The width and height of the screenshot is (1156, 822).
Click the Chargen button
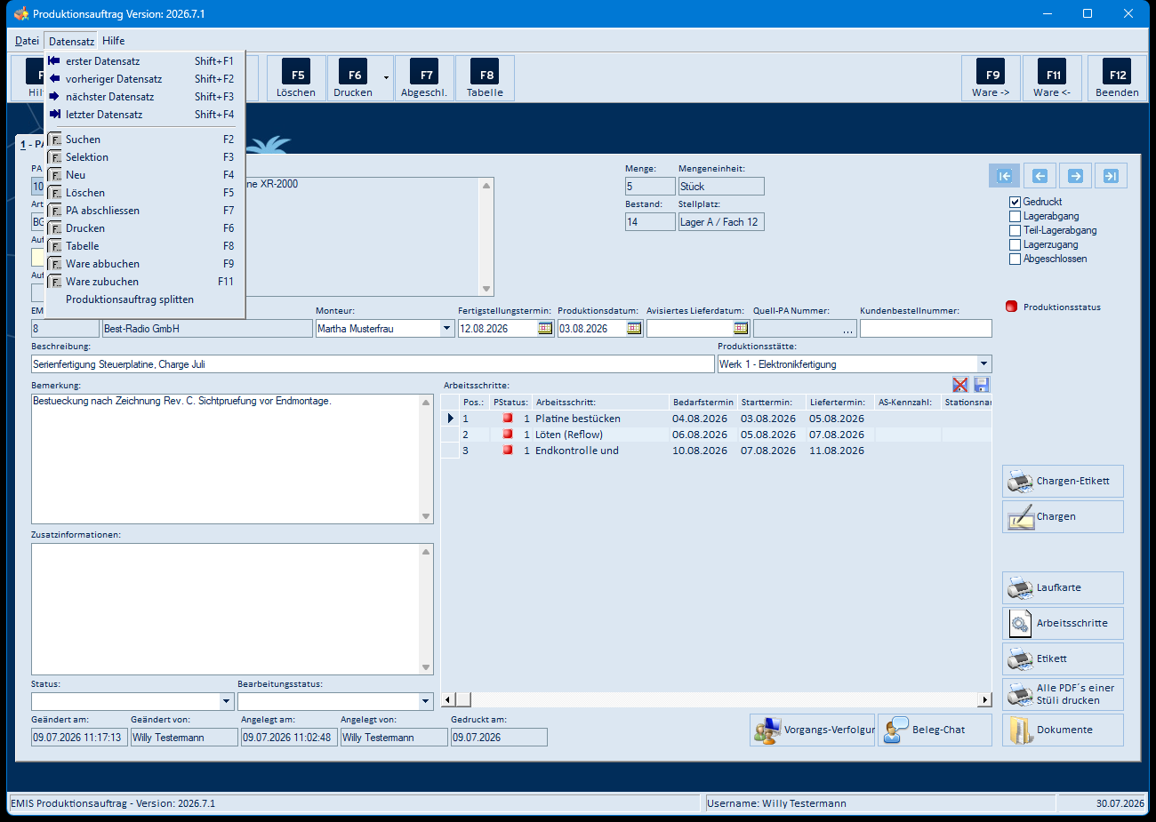click(x=1063, y=516)
